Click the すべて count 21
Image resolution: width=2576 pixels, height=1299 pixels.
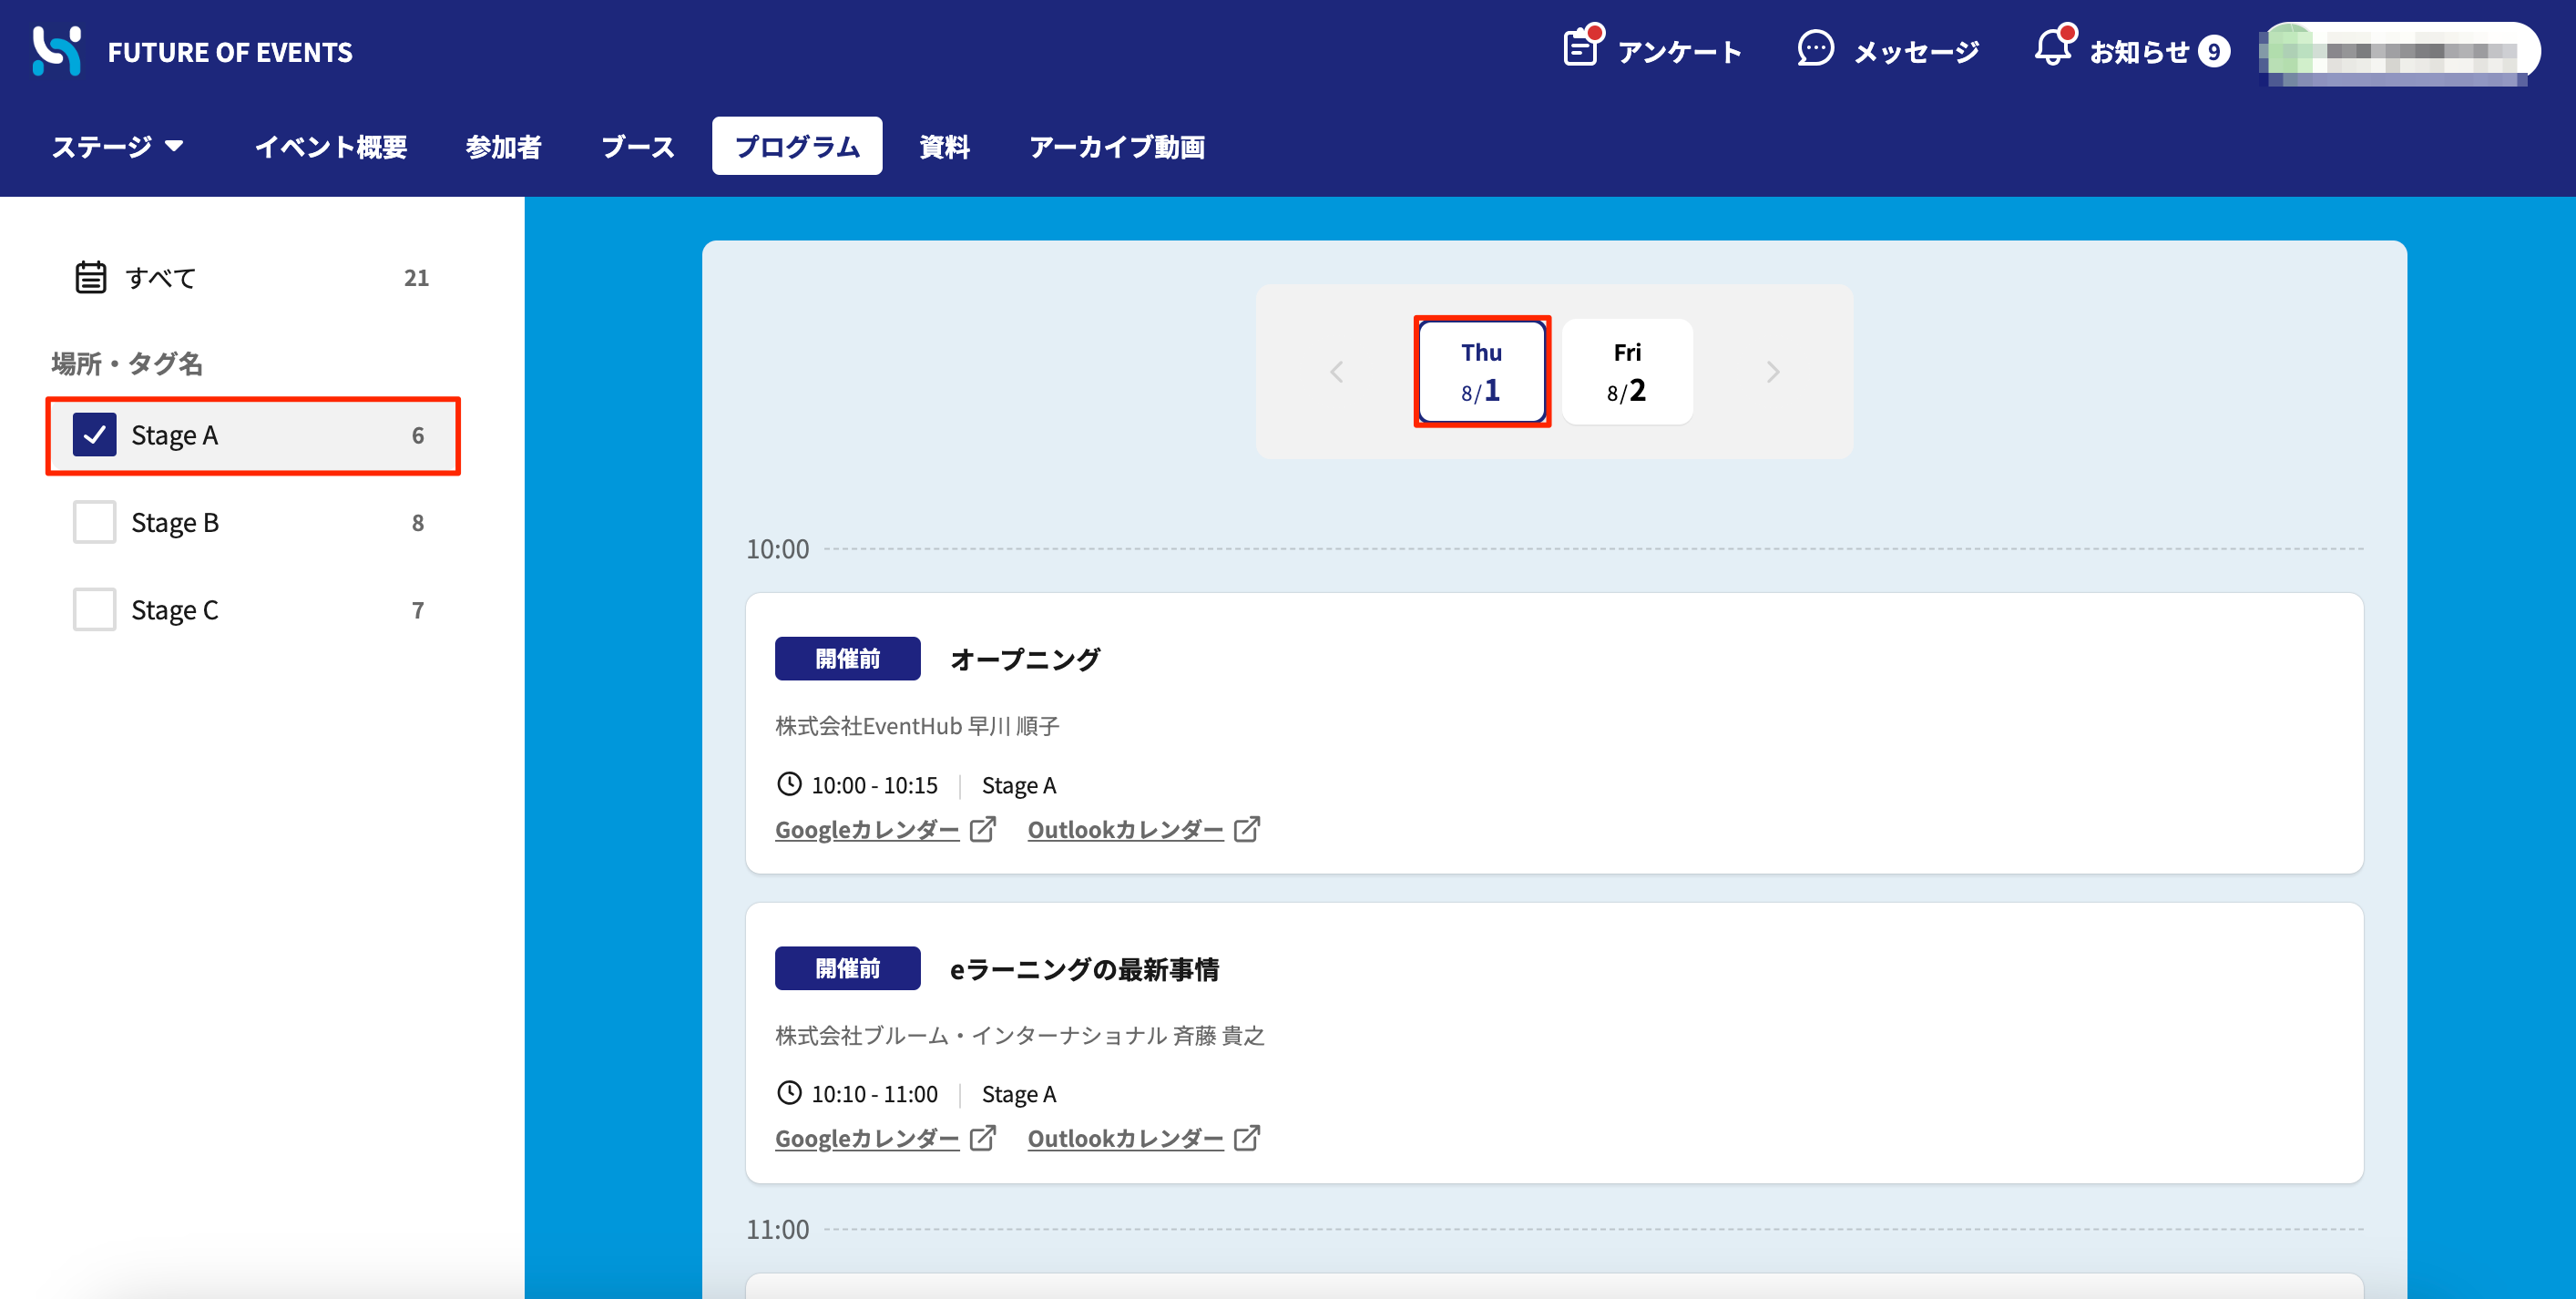coord(416,277)
